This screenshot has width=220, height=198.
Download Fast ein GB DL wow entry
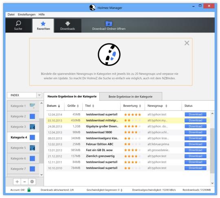196,150
